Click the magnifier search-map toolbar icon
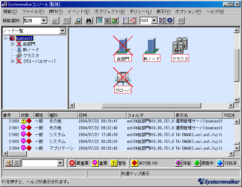Image resolution: width=242 pixels, height=187 pixels. click(x=78, y=20)
